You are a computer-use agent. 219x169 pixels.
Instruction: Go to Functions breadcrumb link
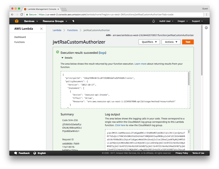coord(72,30)
